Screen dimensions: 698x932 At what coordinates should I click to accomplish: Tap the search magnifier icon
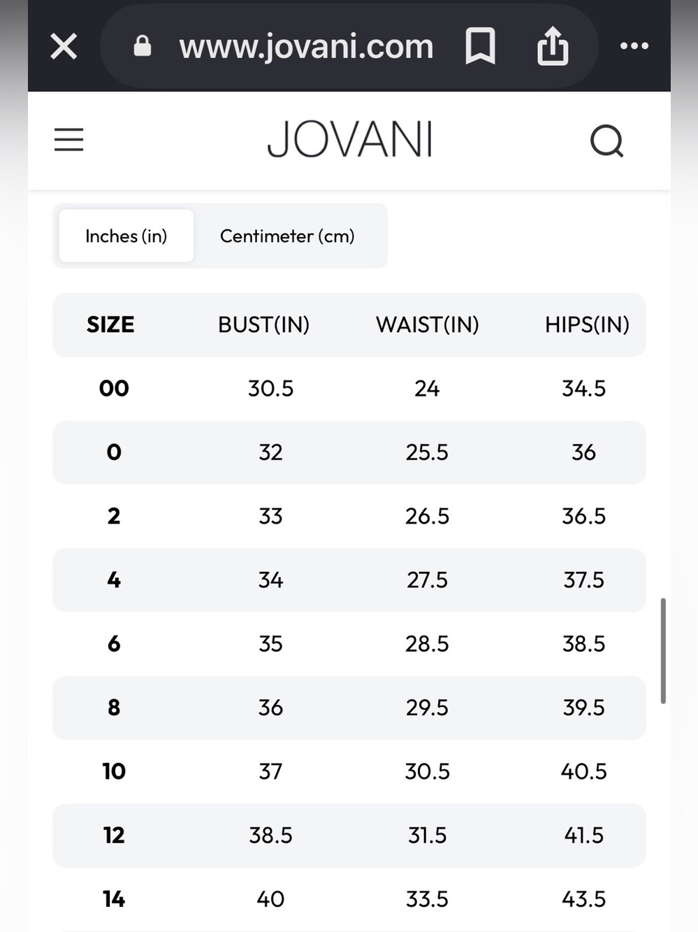click(x=606, y=141)
